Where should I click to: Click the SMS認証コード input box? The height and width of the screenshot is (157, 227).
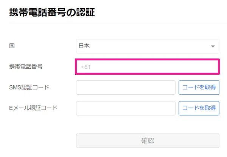point(126,88)
